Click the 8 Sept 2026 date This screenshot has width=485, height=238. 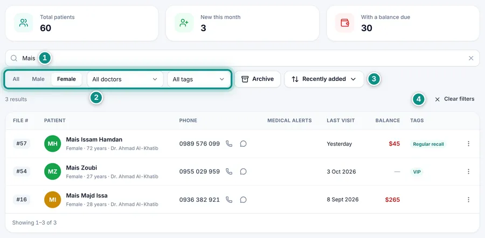coord(343,200)
